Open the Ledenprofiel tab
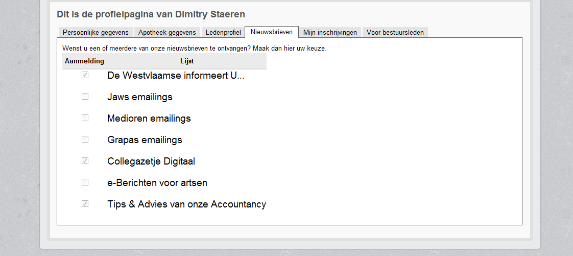 [x=223, y=32]
